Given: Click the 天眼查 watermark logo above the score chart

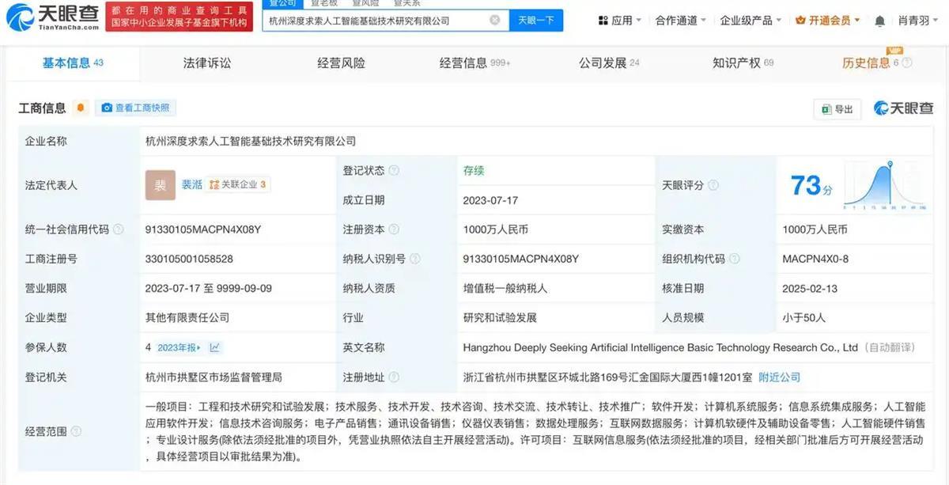Looking at the screenshot, I should pos(904,108).
